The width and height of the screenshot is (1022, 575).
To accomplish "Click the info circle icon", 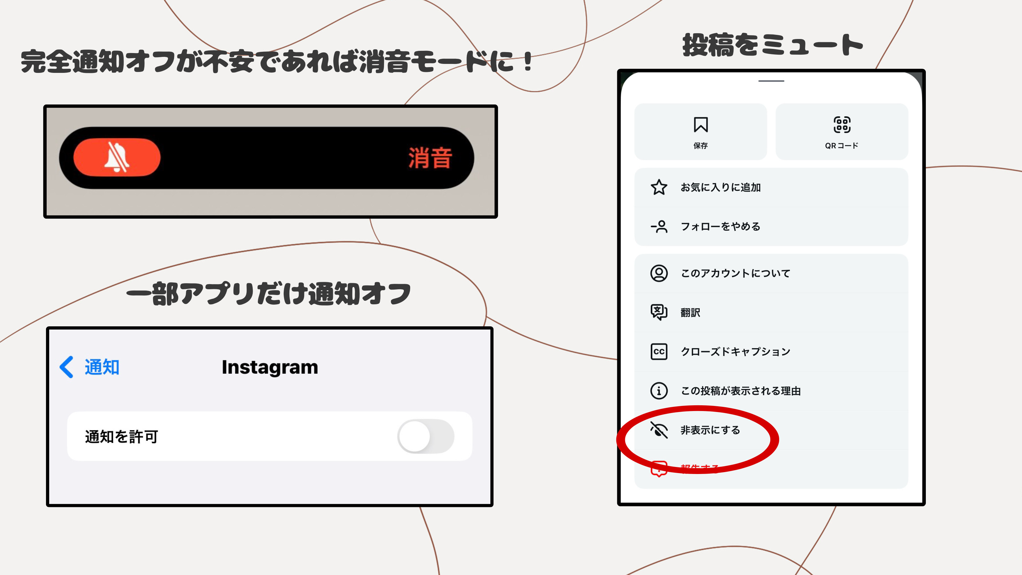I will tap(659, 391).
